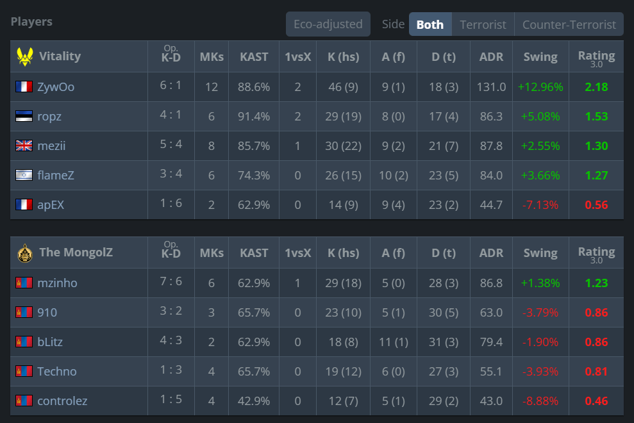Go to The MongolZ team page

(76, 253)
